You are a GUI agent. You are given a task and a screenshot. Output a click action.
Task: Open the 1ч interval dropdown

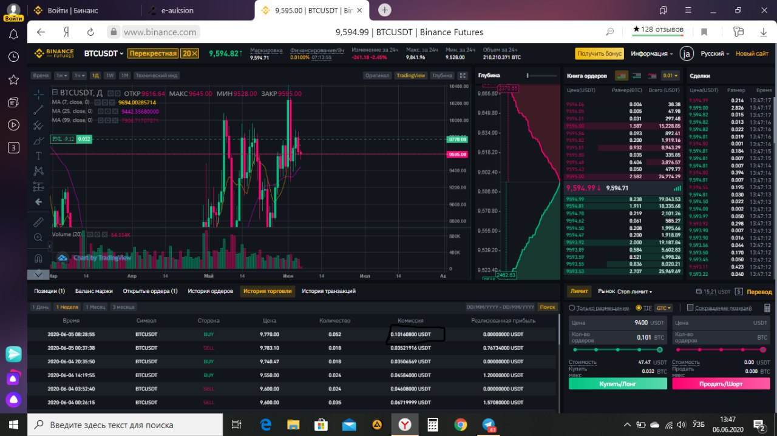[x=79, y=76]
